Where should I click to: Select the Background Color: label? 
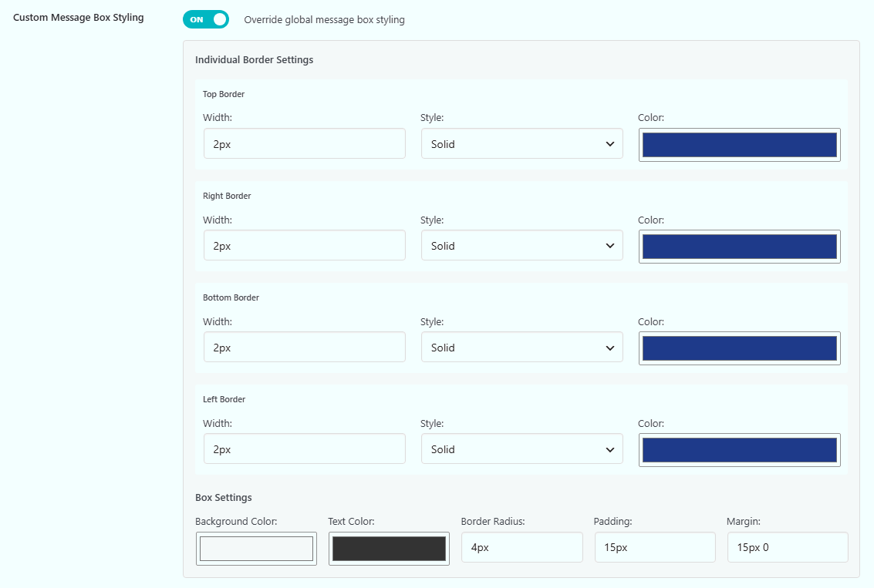point(236,522)
